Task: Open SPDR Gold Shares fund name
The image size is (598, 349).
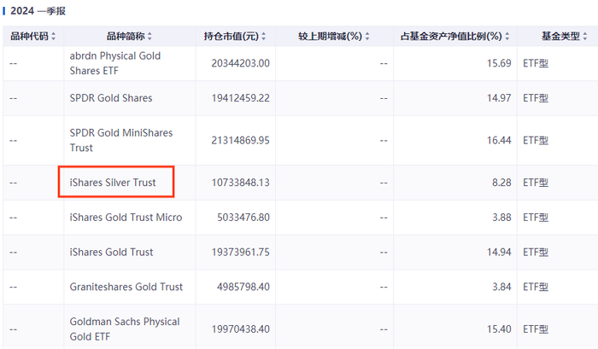Action: pos(111,98)
